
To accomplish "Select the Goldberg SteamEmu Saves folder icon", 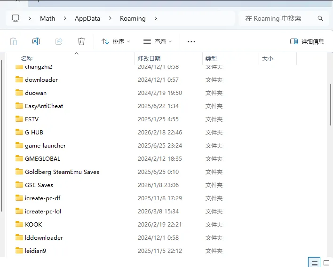I will click(19, 172).
